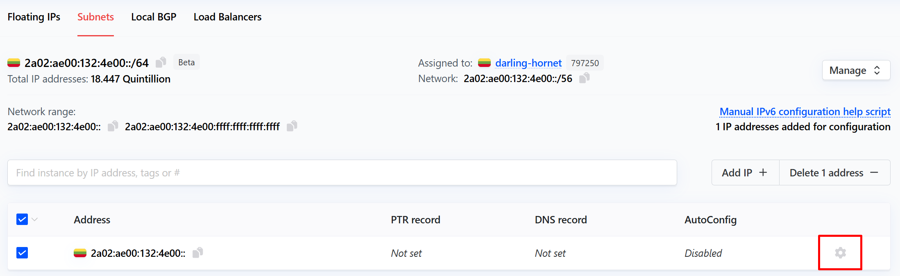Copy the network range start address
Screen dimensions: 900x276
click(x=113, y=126)
